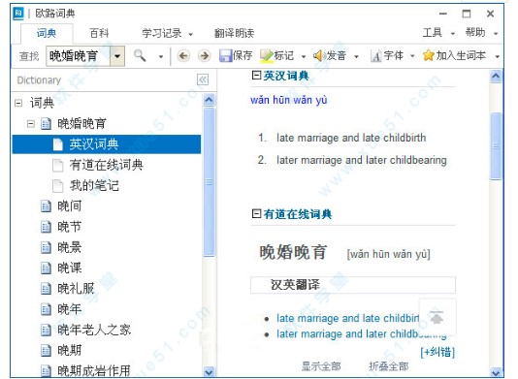Click the search magnifier icon
The image size is (518, 379).
(140, 55)
